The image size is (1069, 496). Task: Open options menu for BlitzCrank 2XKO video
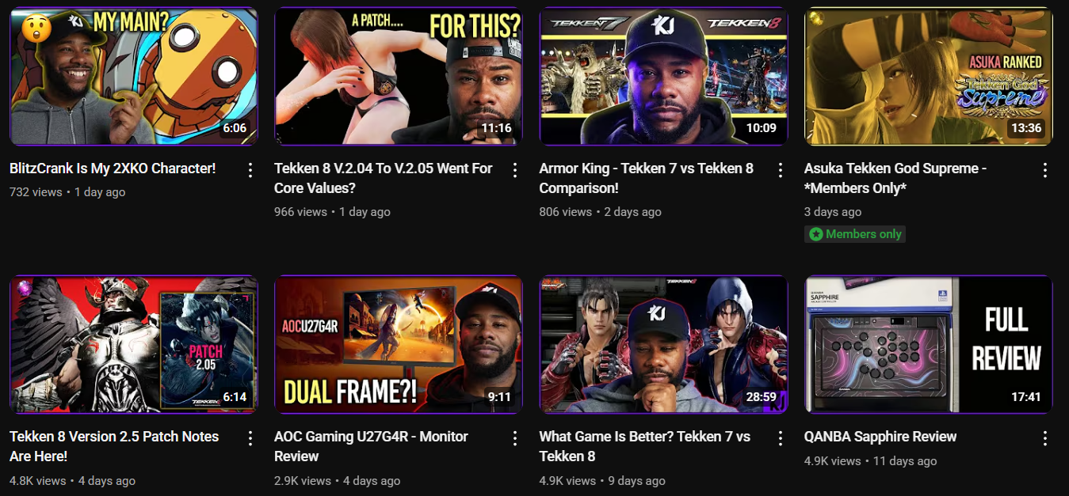[250, 170]
